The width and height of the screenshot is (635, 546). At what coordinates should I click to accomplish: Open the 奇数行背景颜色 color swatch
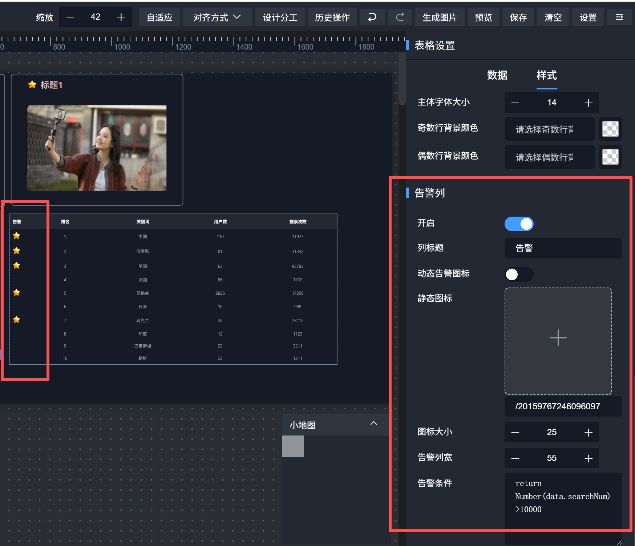(610, 129)
